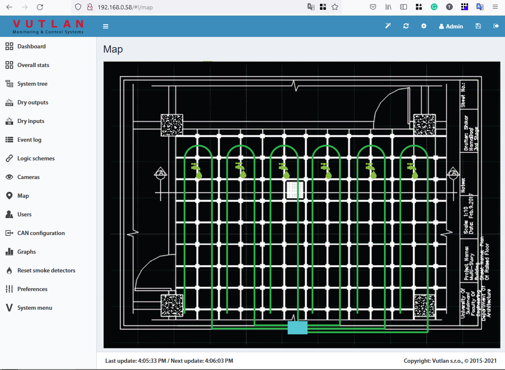
Task: Click Reset smoke detectors
Action: [46, 270]
